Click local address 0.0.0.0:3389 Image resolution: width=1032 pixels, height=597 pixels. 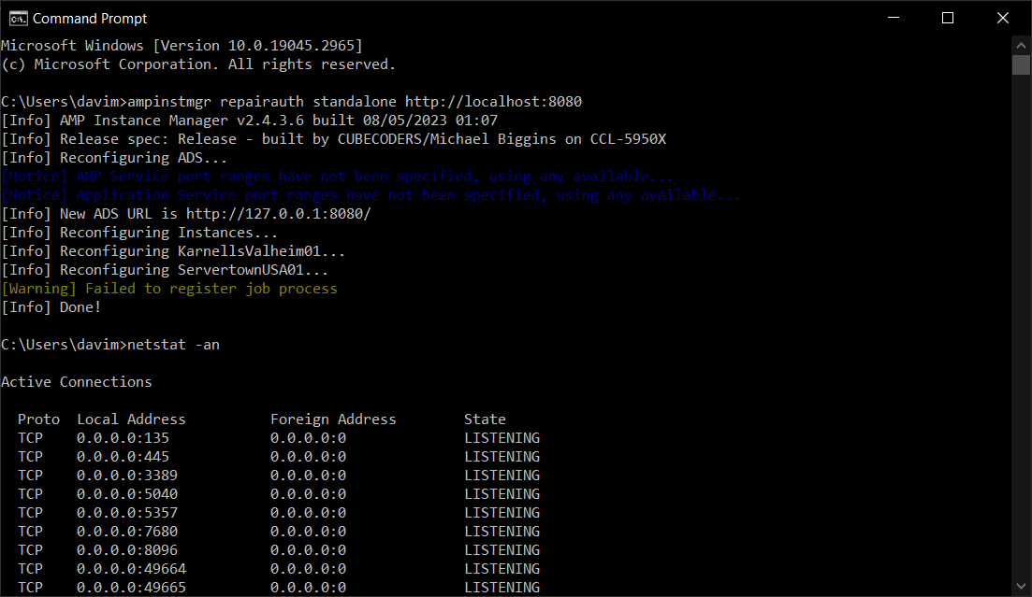[127, 476]
